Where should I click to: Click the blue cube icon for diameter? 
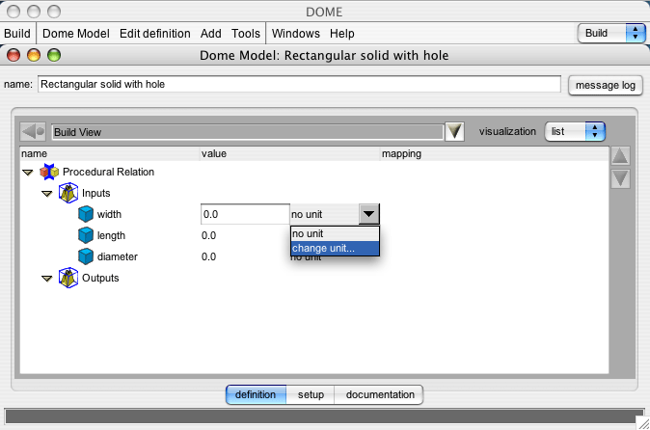pyautogui.click(x=86, y=256)
